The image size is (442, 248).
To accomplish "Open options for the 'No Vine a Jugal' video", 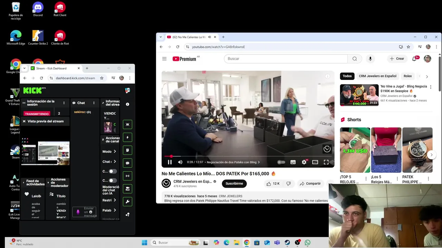I will coord(431,87).
